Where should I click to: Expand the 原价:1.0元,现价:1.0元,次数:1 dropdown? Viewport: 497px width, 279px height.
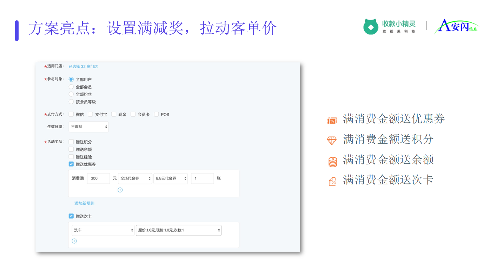pos(179,230)
